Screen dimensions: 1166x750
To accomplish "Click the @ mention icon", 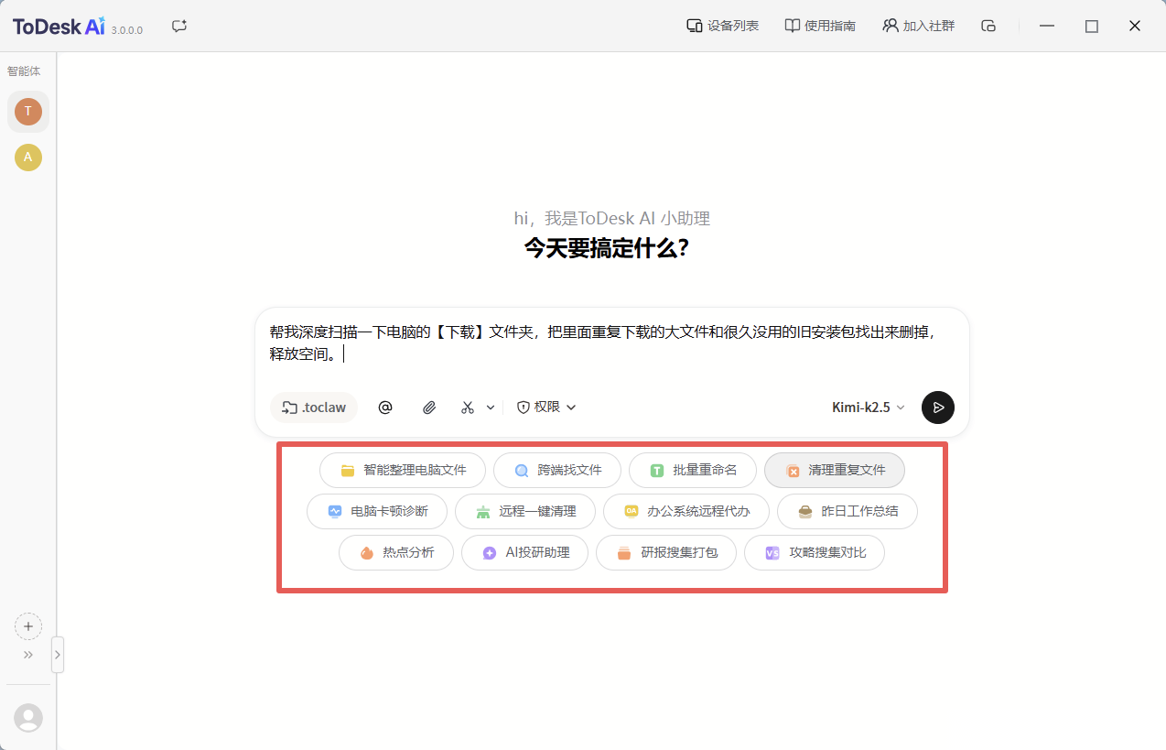I will 385,408.
